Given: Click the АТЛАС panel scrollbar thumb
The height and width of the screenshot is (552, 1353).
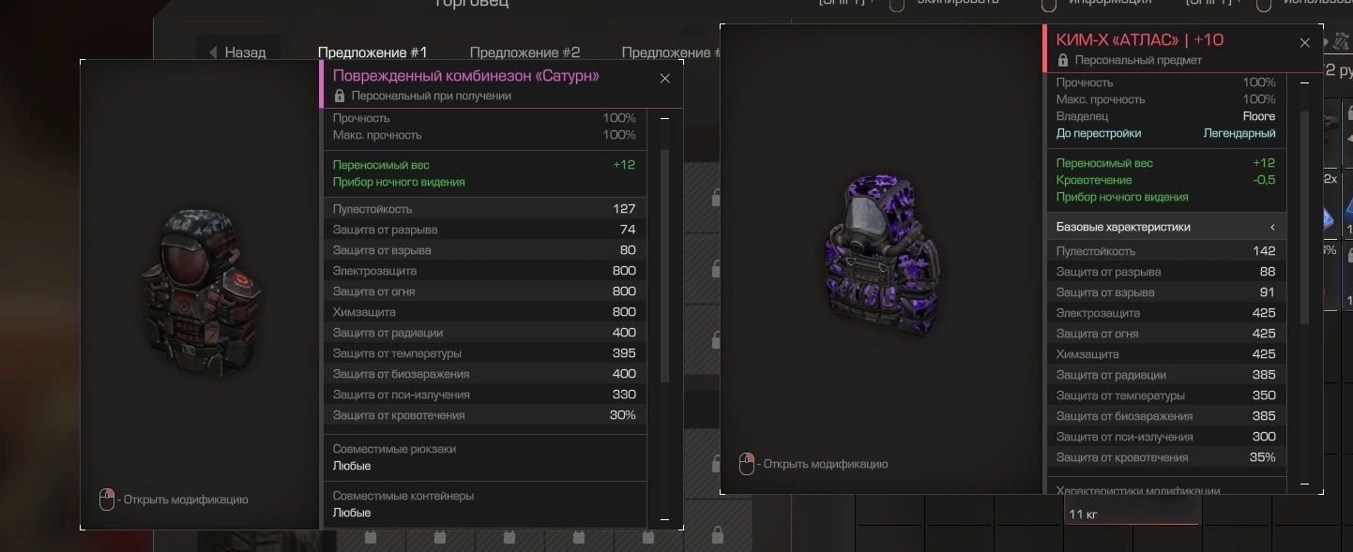Looking at the screenshot, I should [1304, 217].
